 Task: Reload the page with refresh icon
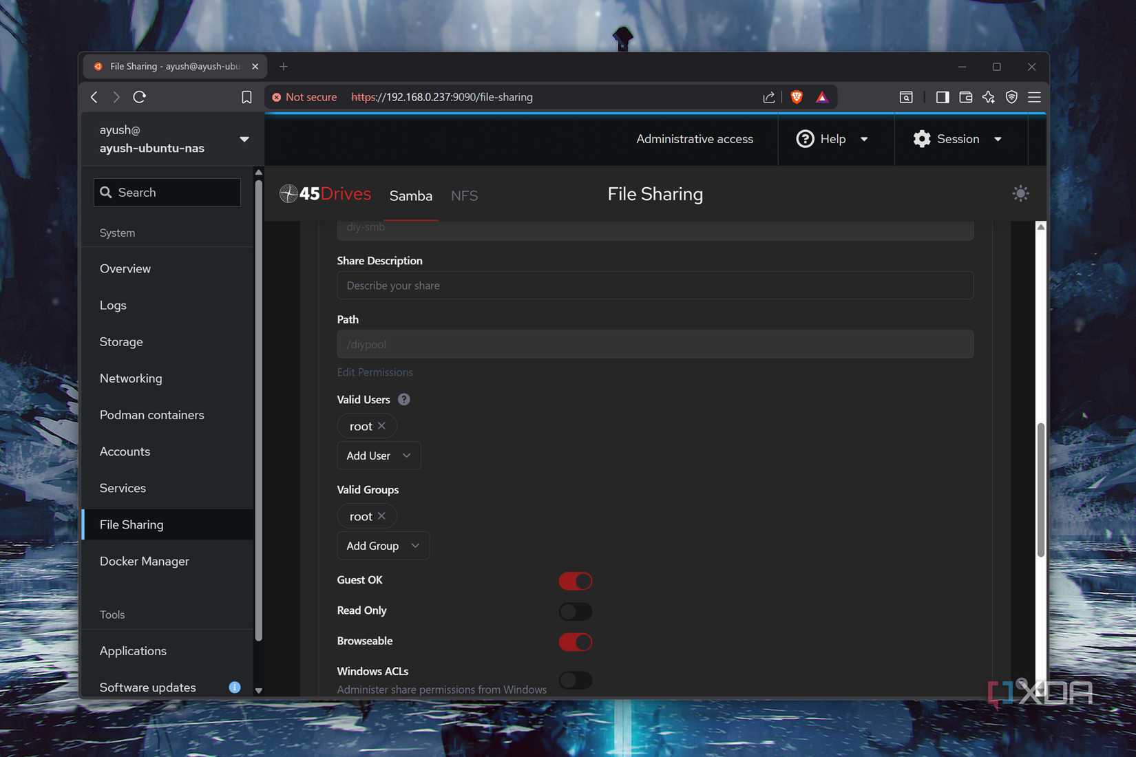click(x=140, y=97)
